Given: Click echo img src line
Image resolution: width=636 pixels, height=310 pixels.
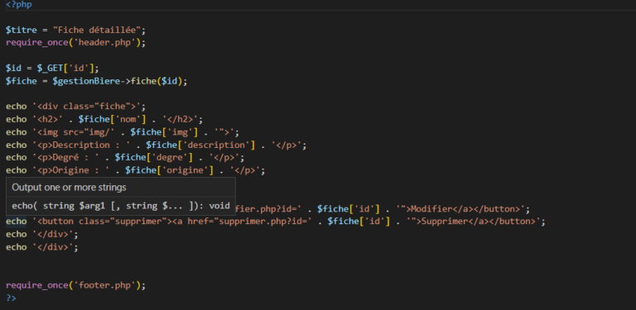Looking at the screenshot, I should (x=123, y=132).
